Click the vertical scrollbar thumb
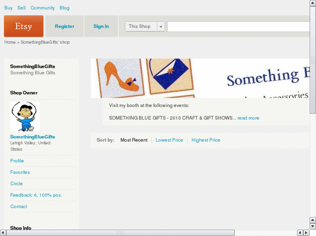Viewport: 316px width, 236px height. (313, 60)
